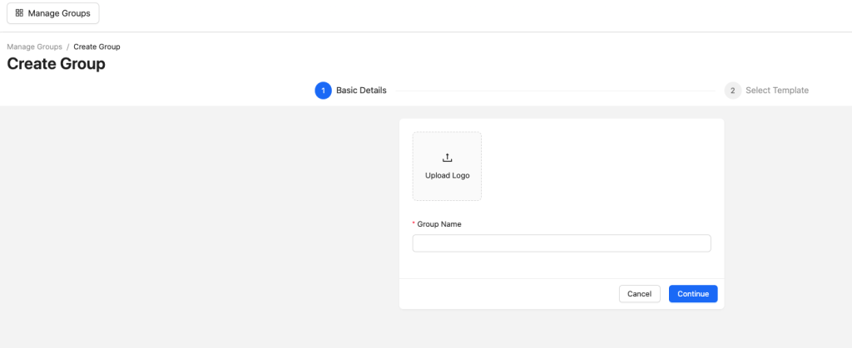Click the Create Group page heading

tap(56, 63)
